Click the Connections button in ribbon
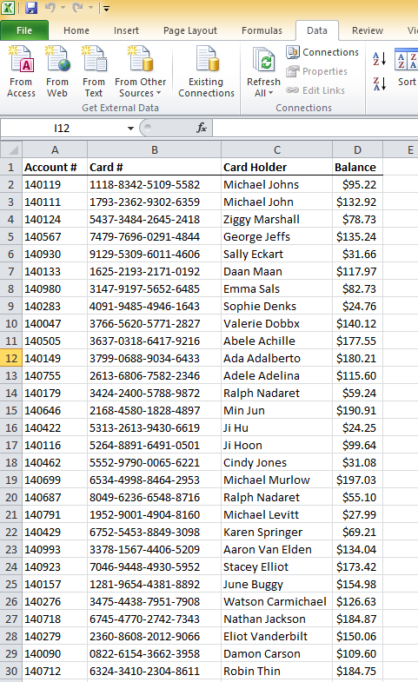418x682 pixels. (x=322, y=52)
